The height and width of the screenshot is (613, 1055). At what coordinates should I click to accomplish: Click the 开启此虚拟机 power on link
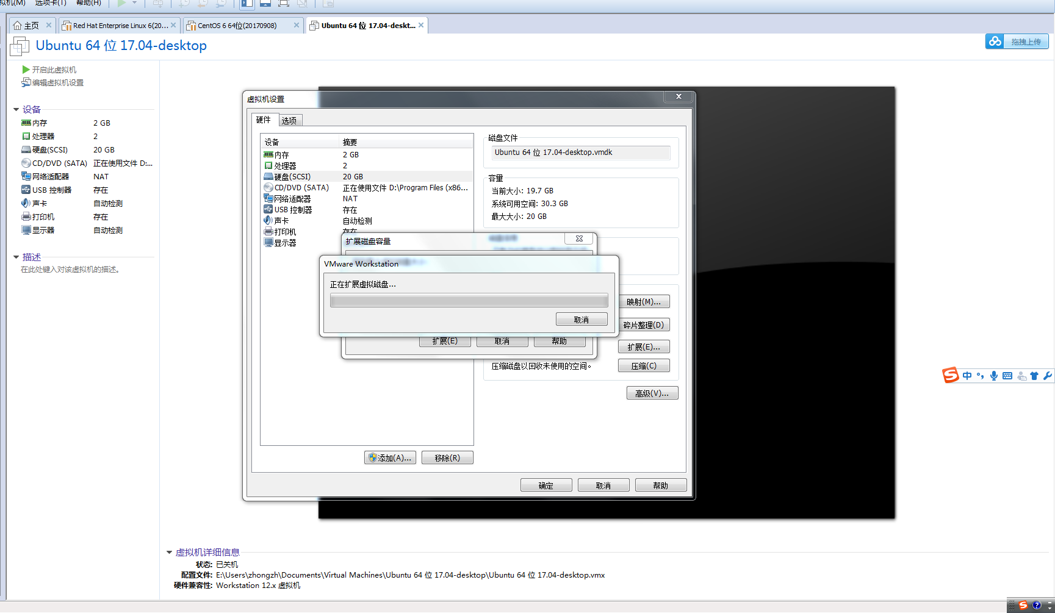tap(49, 70)
